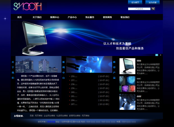
Task: Click the search magnifier button
Action: pyautogui.click(x=153, y=9)
